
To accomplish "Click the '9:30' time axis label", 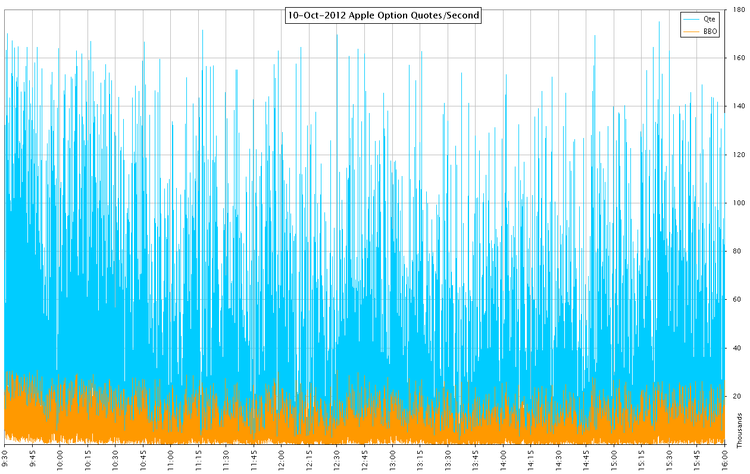I will 5,457.
